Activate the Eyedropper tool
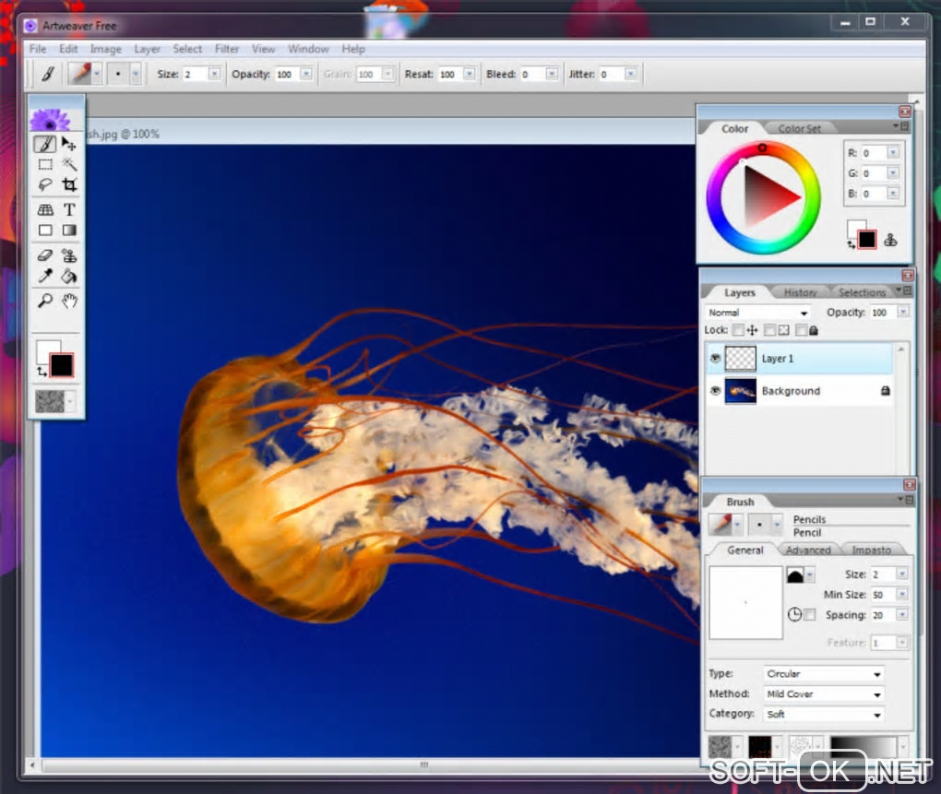941x794 pixels. (45, 276)
